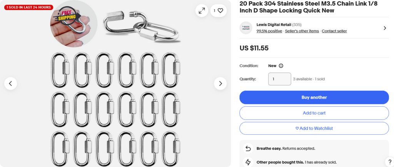Click the Lewis Digital Retail seller logo
394x167 pixels.
246,28
